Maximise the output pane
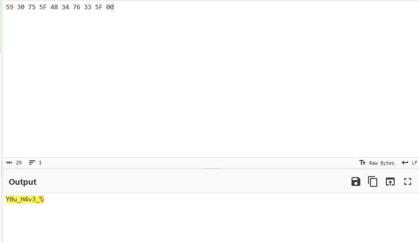Viewport: 419px width, 243px height. pyautogui.click(x=408, y=182)
